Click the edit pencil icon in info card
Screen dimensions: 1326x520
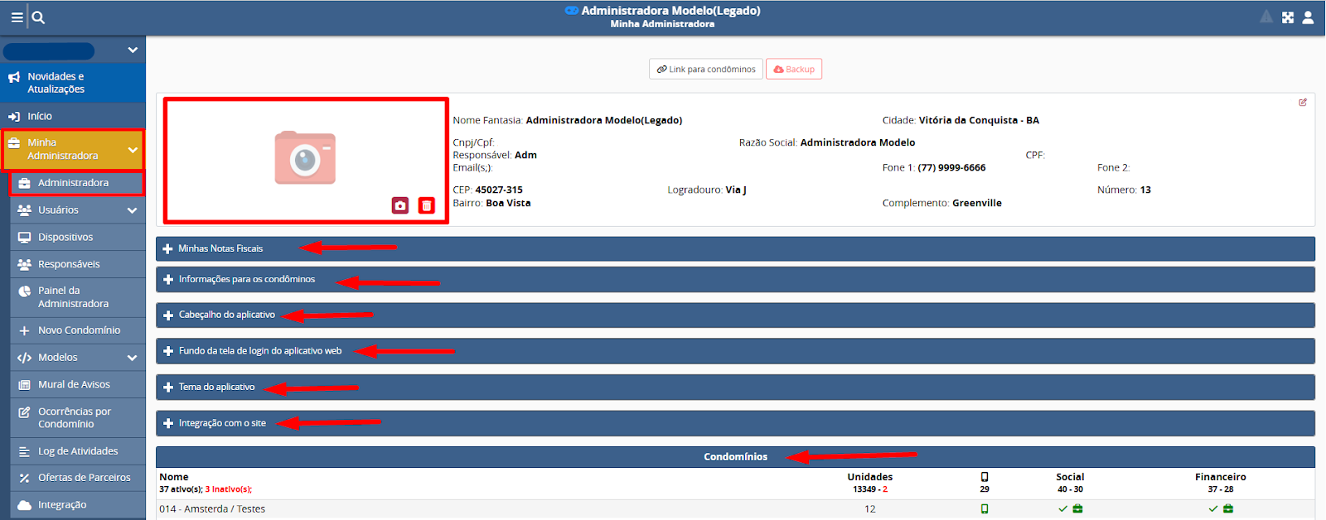[1303, 103]
